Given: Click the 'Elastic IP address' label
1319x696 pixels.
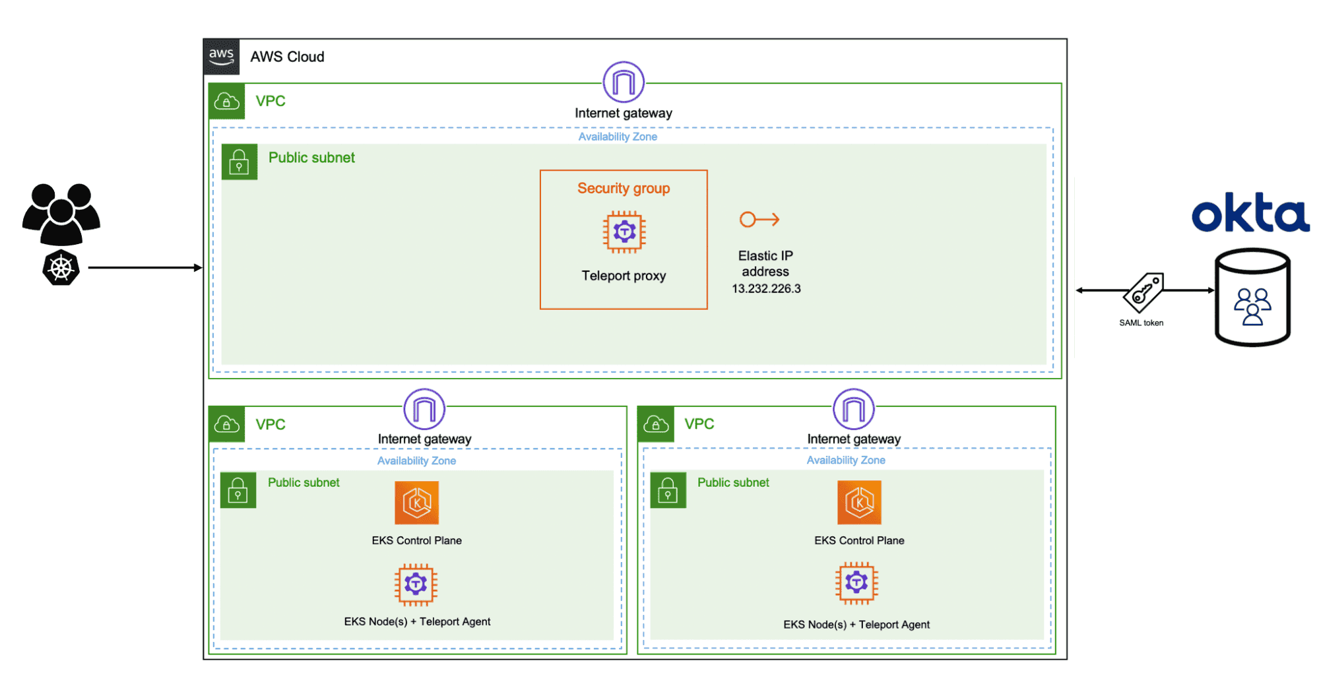Looking at the screenshot, I should pos(765,263).
